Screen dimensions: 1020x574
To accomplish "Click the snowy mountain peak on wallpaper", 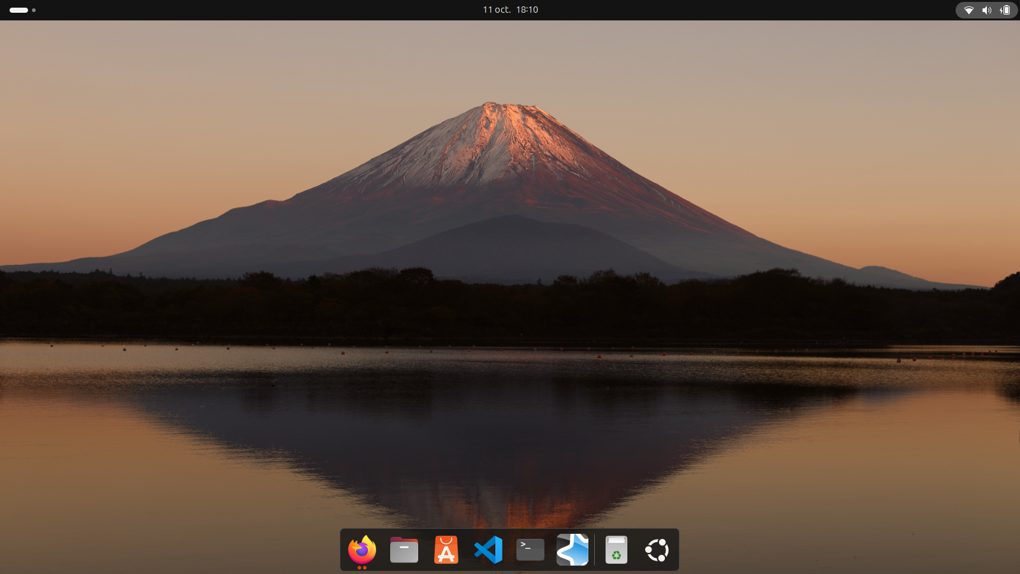I will [491, 128].
